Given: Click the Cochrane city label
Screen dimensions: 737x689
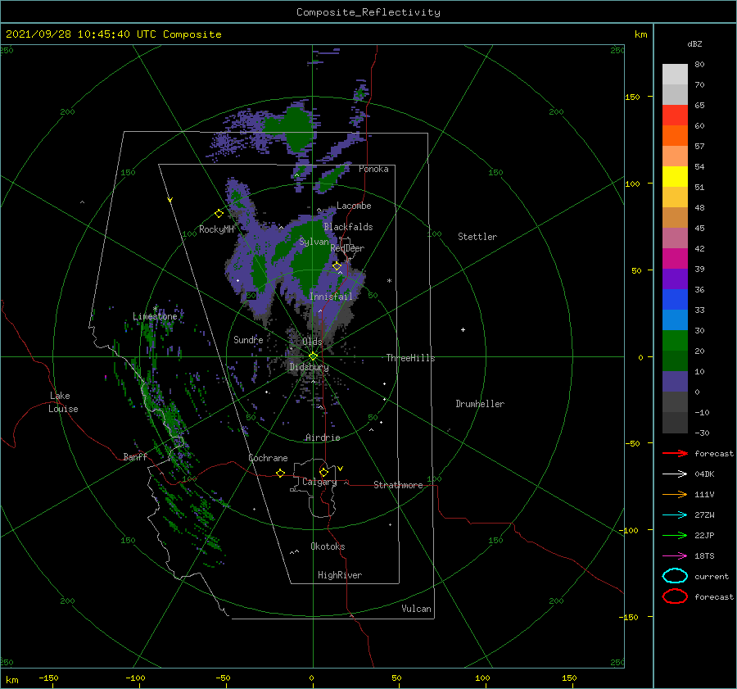Looking at the screenshot, I should coord(268,458).
